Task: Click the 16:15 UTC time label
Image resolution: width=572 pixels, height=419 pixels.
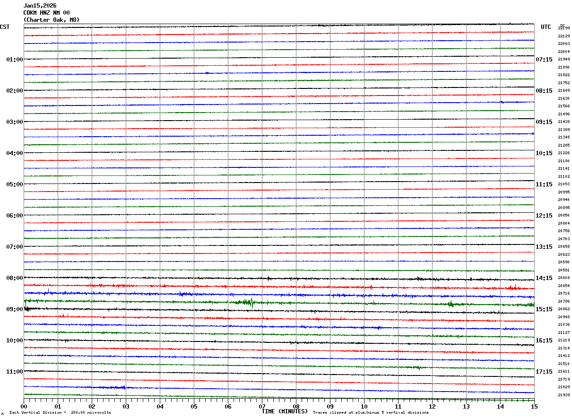Action: (544, 340)
